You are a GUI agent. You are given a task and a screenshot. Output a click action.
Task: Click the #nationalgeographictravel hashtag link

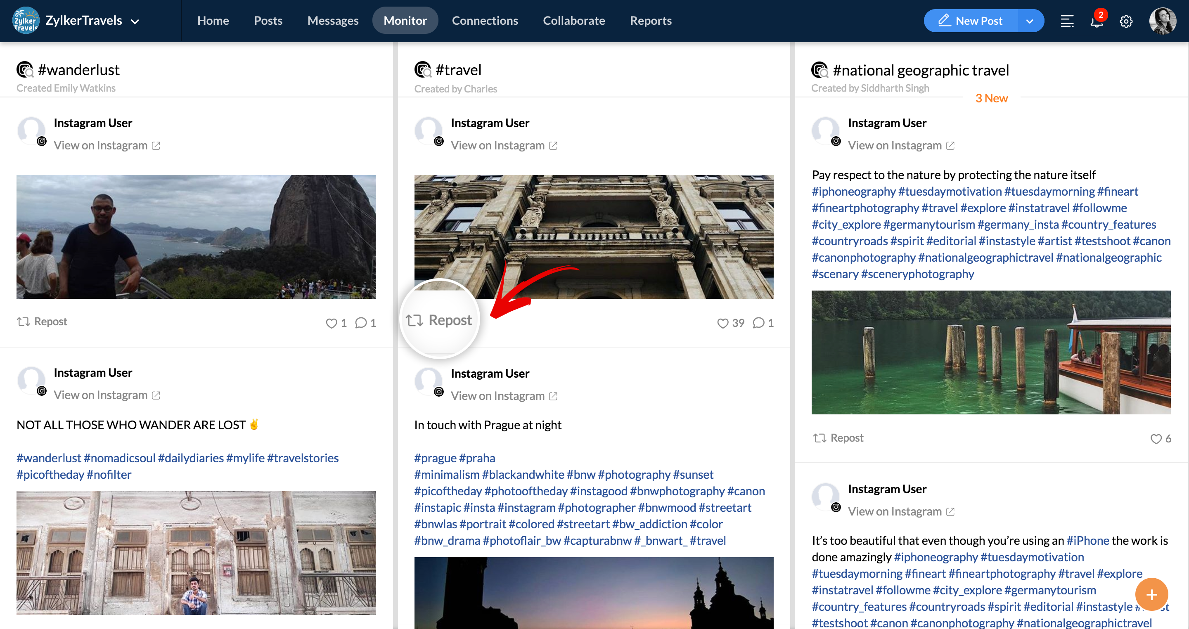[985, 258]
